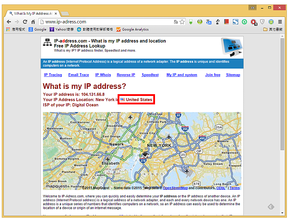The image size is (290, 219).
Task: Click the network icon beside the IP-address.com title
Action: pos(47,43)
